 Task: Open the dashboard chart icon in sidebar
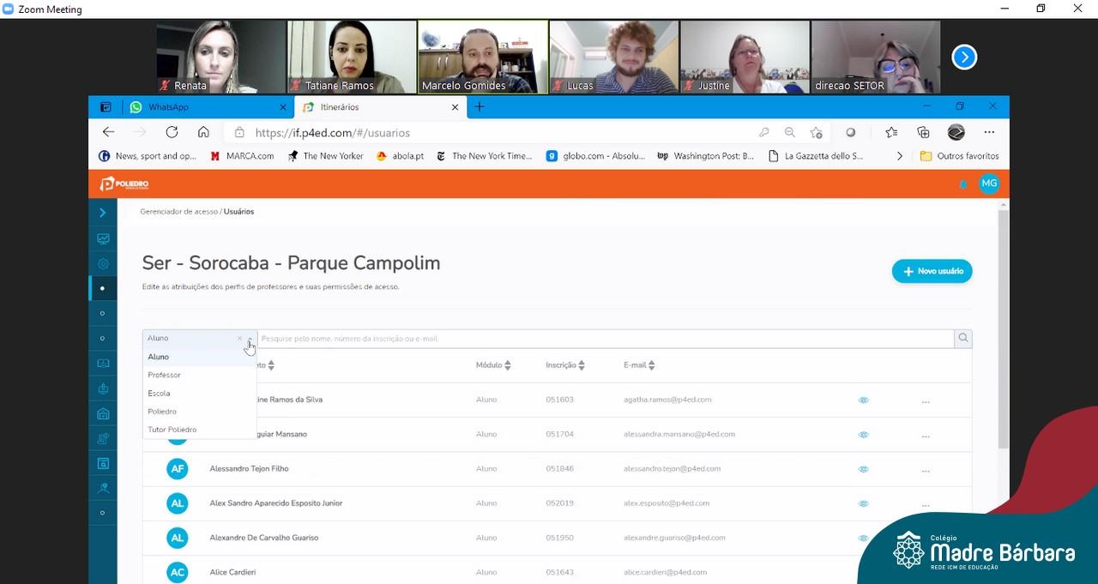(x=103, y=239)
